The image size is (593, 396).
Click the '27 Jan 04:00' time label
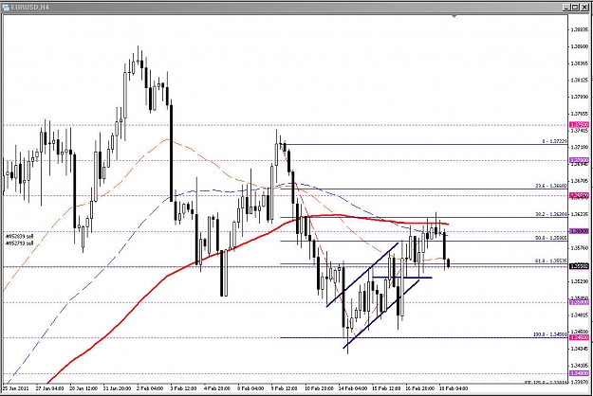point(49,388)
